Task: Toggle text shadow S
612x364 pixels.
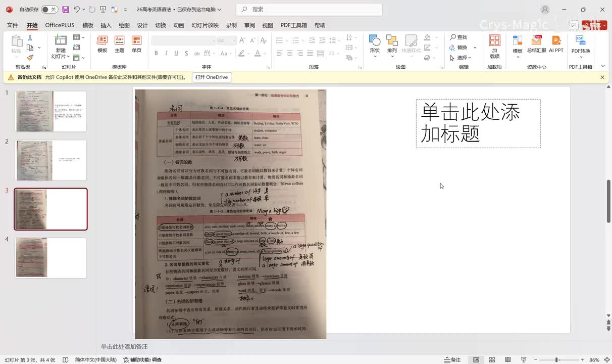Action: click(186, 53)
